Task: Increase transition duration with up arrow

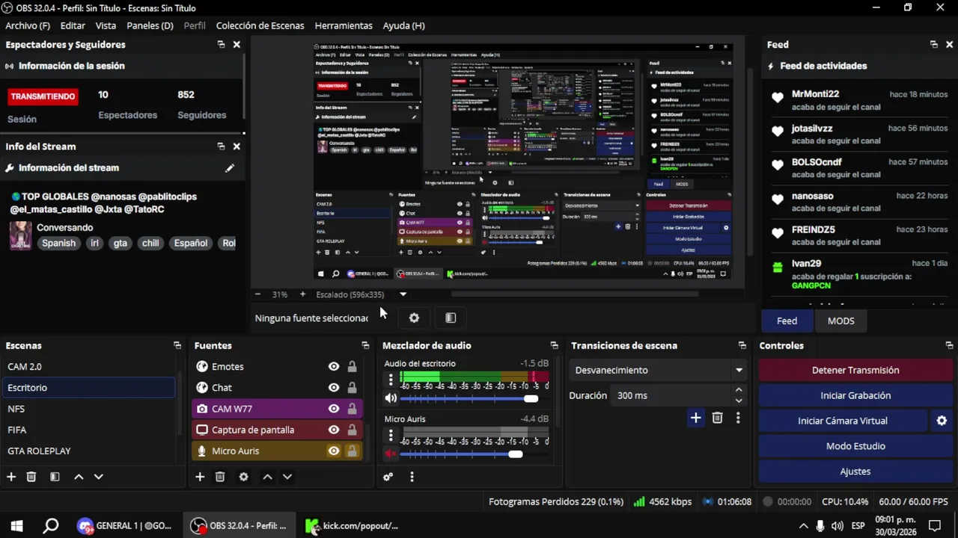Action: point(739,390)
